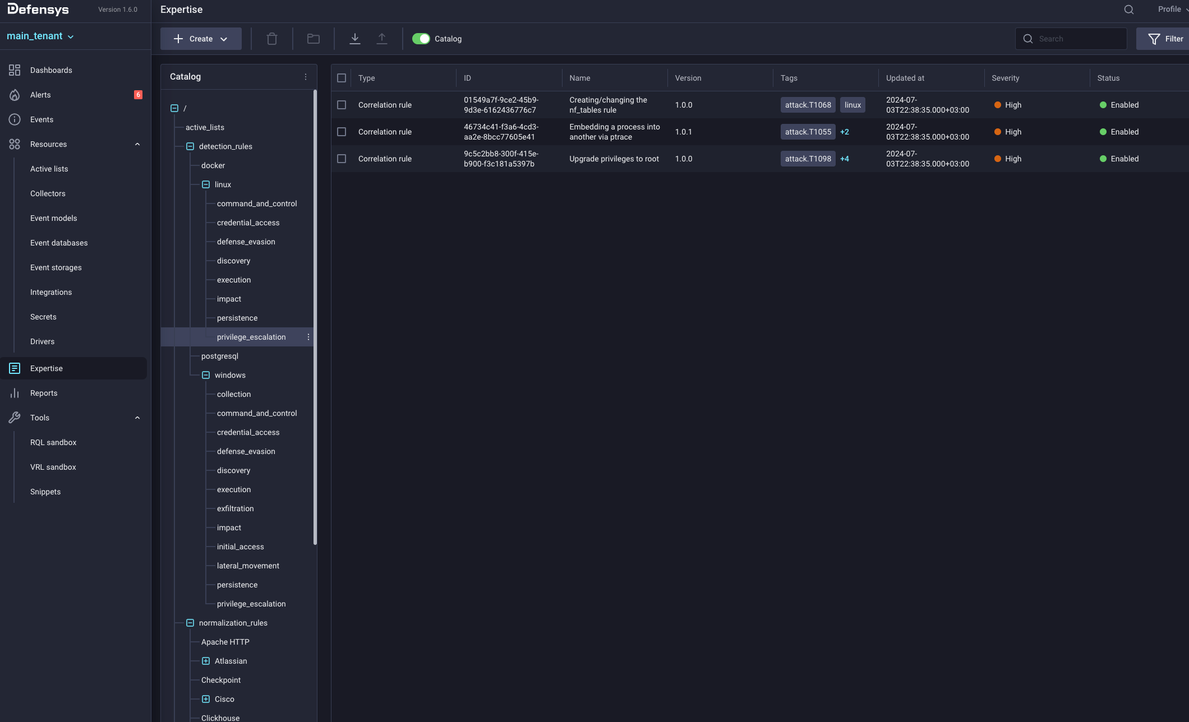
Task: Open the Create dropdown button
Action: click(x=201, y=39)
